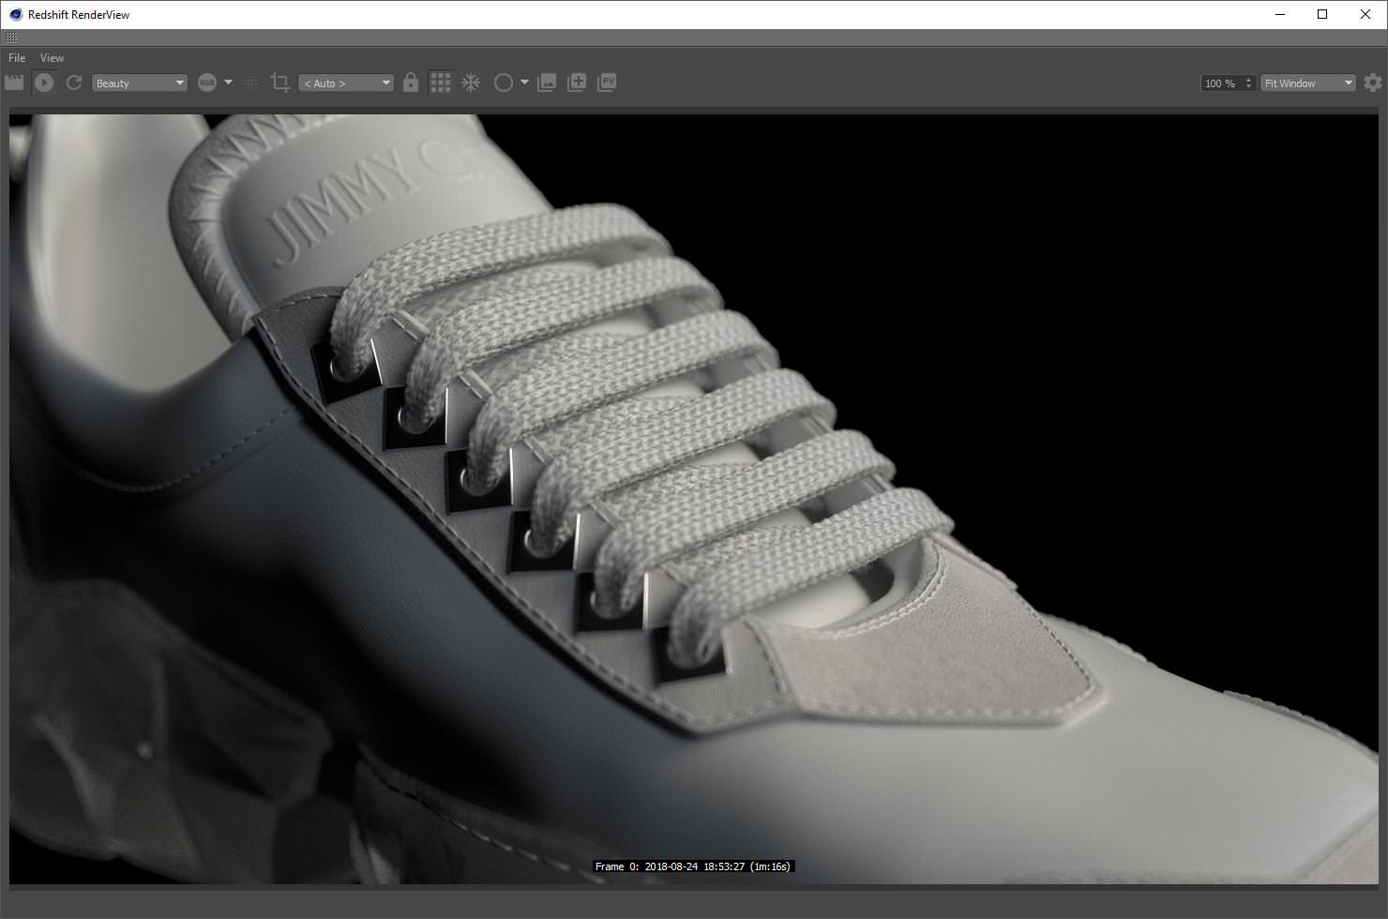
Task: Click the send to Picture Viewer icon
Action: (x=607, y=83)
